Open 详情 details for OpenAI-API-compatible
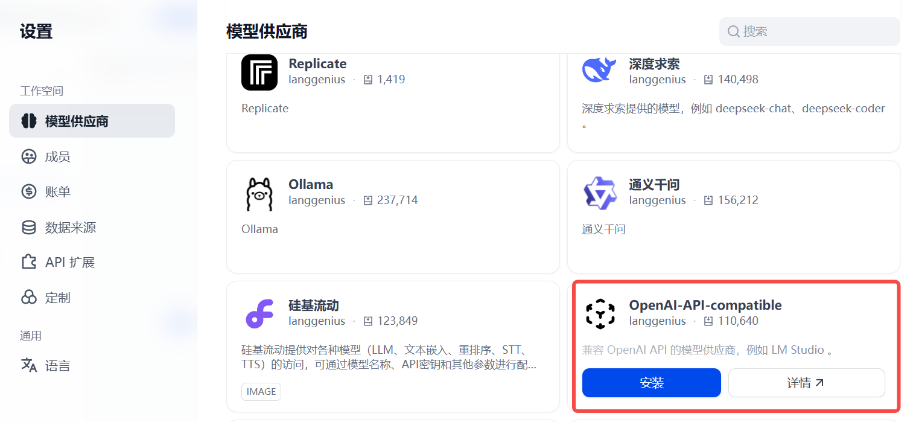 pos(806,383)
